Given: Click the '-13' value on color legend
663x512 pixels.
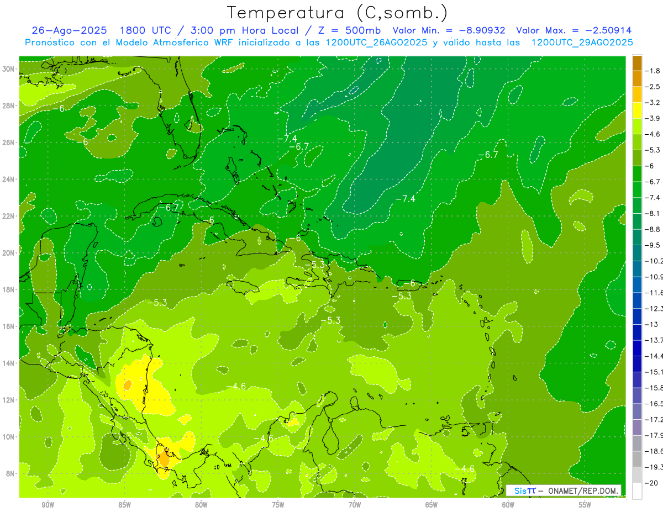Looking at the screenshot, I should (x=652, y=324).
